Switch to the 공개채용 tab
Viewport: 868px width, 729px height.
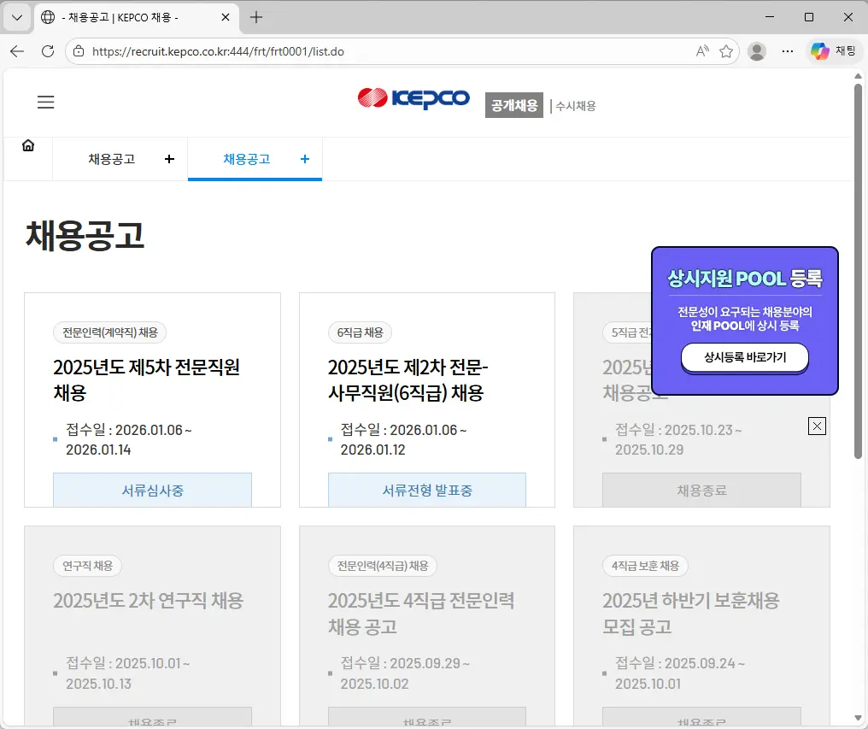pos(513,104)
